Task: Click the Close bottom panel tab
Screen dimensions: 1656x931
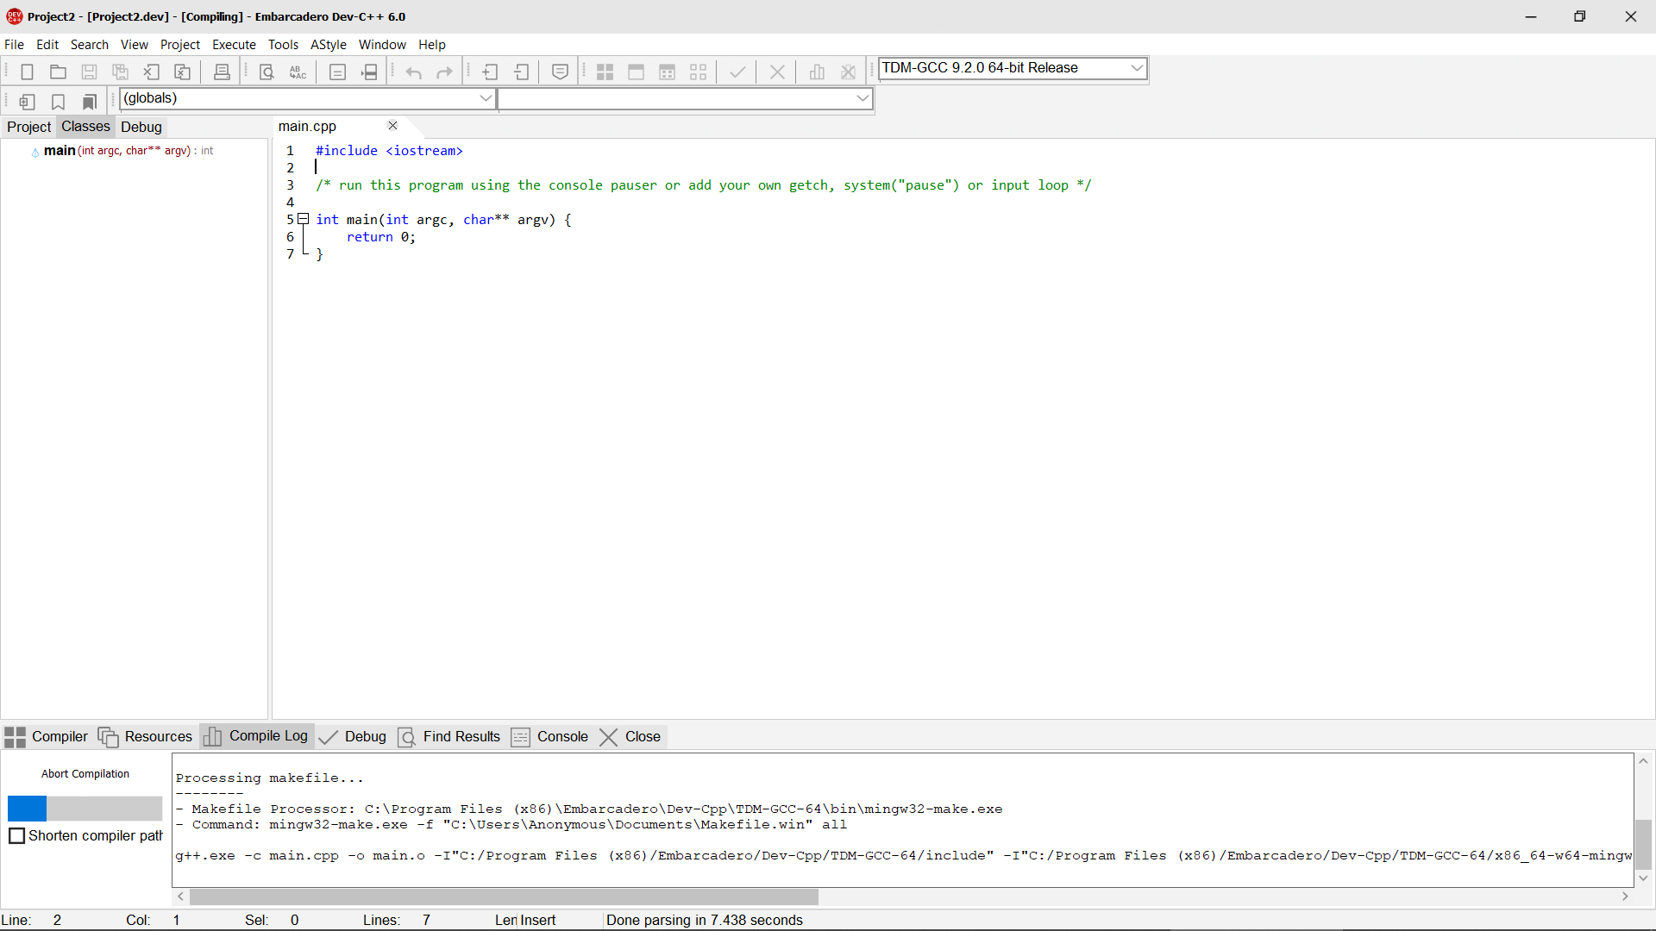Action: [x=630, y=737]
